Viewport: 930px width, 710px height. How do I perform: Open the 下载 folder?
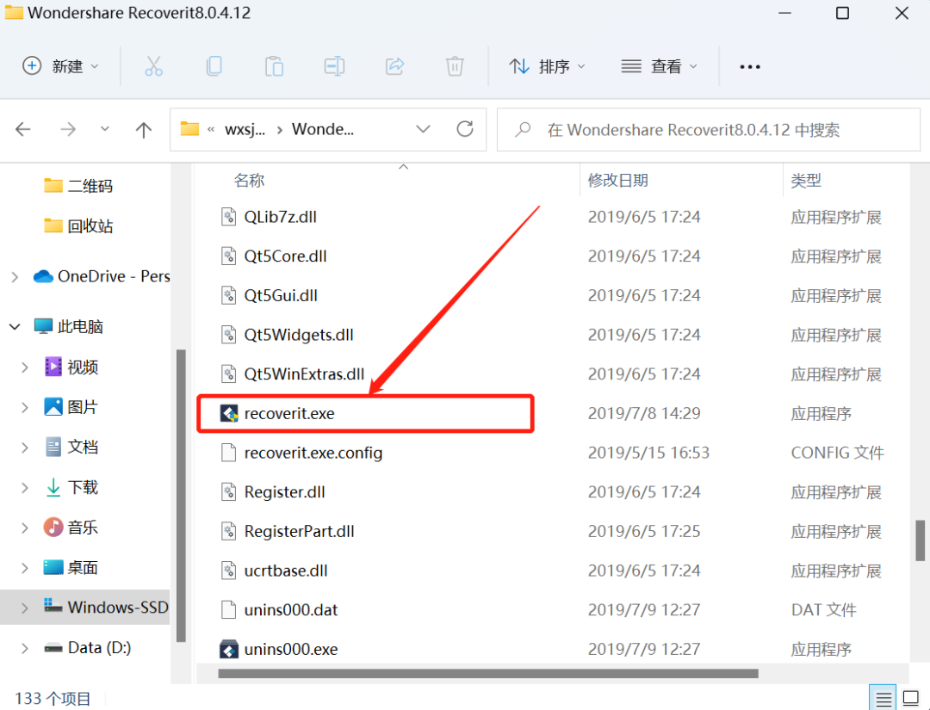click(71, 487)
